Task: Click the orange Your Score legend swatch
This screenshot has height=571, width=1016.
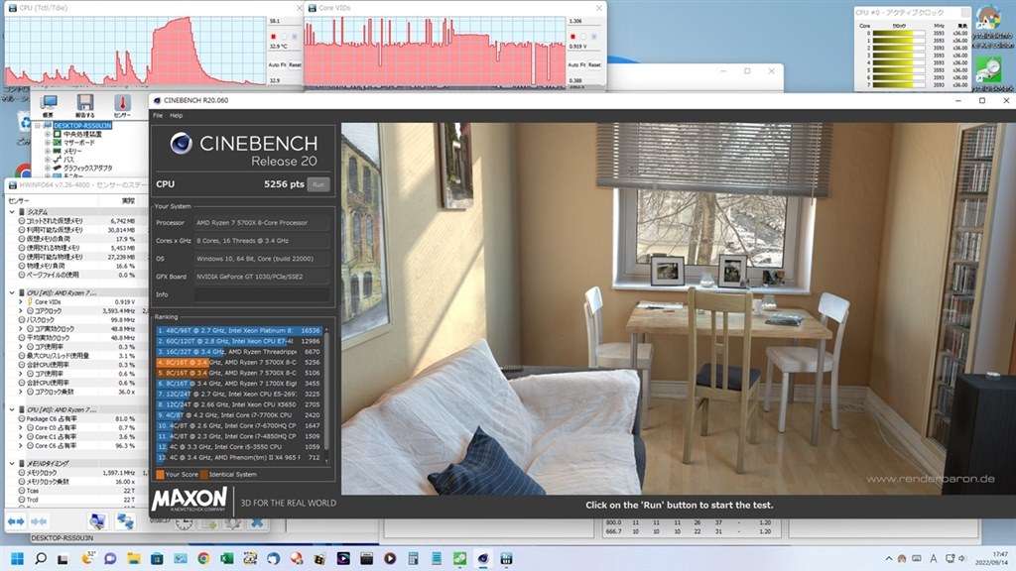Action: (160, 475)
